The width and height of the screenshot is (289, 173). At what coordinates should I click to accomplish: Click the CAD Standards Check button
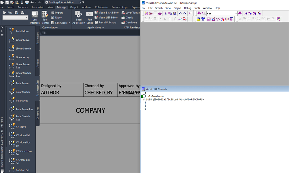127,18
